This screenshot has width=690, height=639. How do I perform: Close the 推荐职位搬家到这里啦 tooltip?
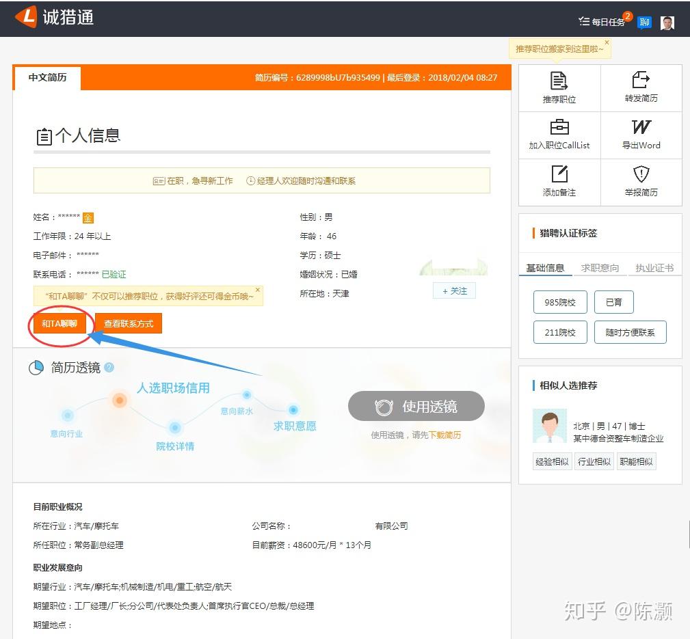point(607,42)
